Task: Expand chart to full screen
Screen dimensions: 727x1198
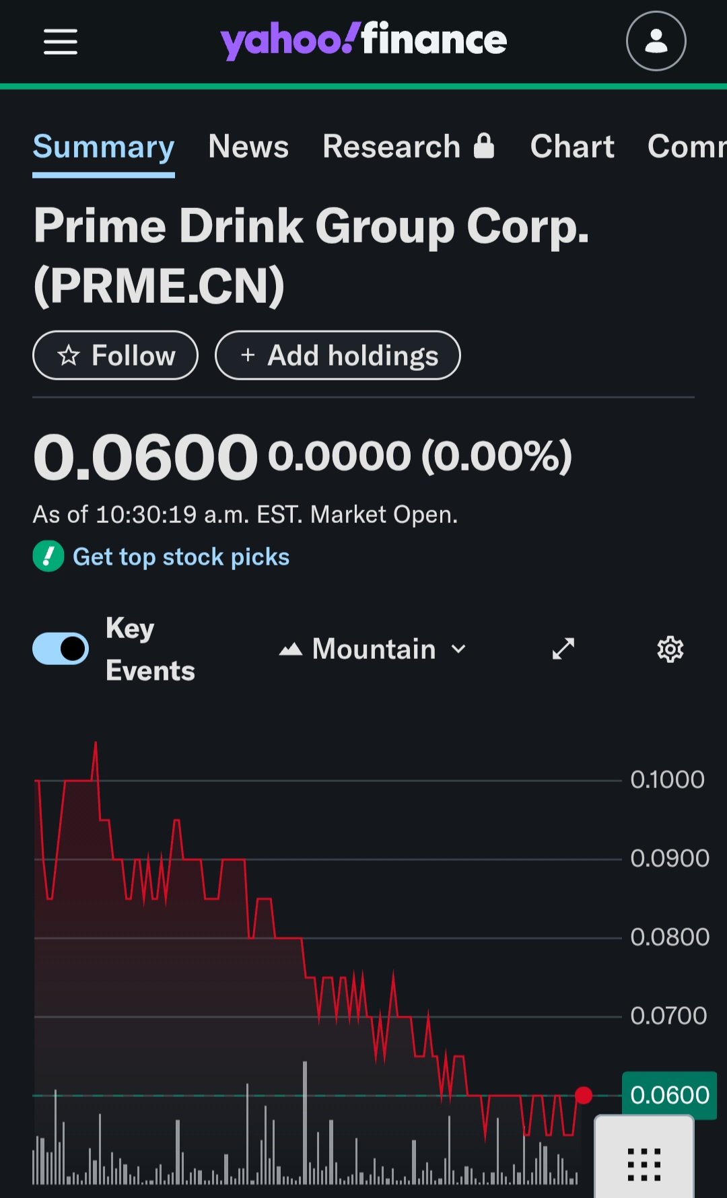Action: click(563, 649)
